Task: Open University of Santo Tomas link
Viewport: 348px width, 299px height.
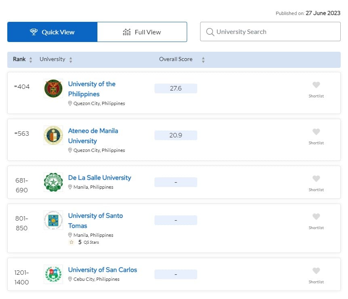Action: pyautogui.click(x=95, y=221)
